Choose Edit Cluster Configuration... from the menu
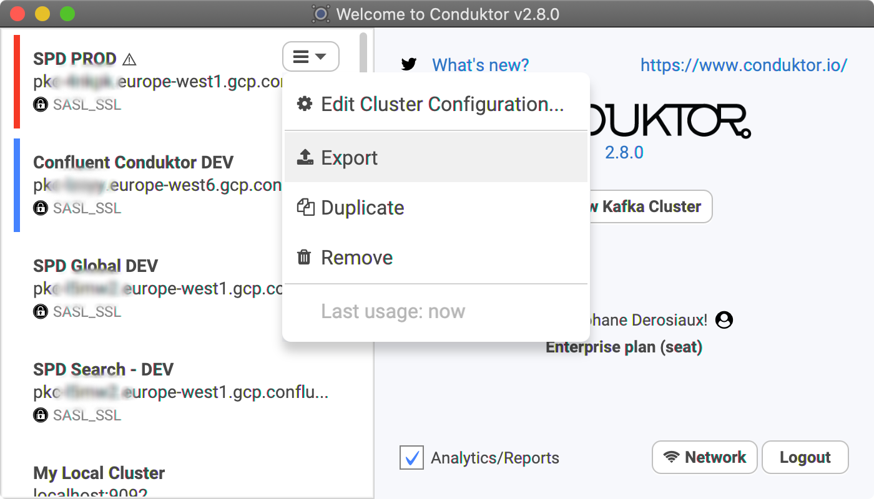874x499 pixels. pyautogui.click(x=435, y=104)
